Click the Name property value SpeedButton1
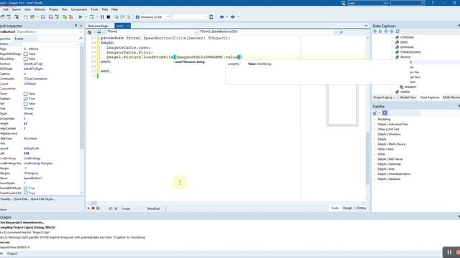Screen dimensions: 460x258 (x=33, y=178)
